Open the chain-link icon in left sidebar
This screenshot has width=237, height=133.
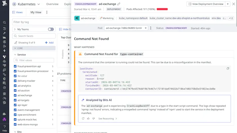(4, 74)
